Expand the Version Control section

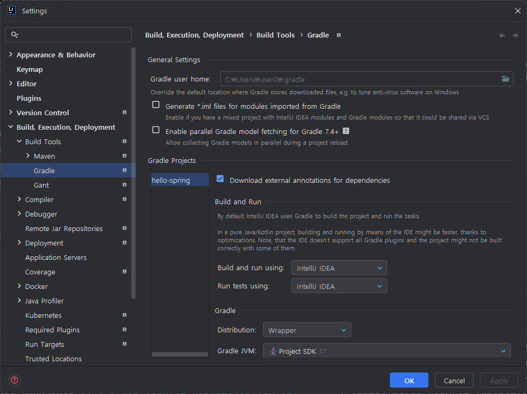tap(11, 112)
